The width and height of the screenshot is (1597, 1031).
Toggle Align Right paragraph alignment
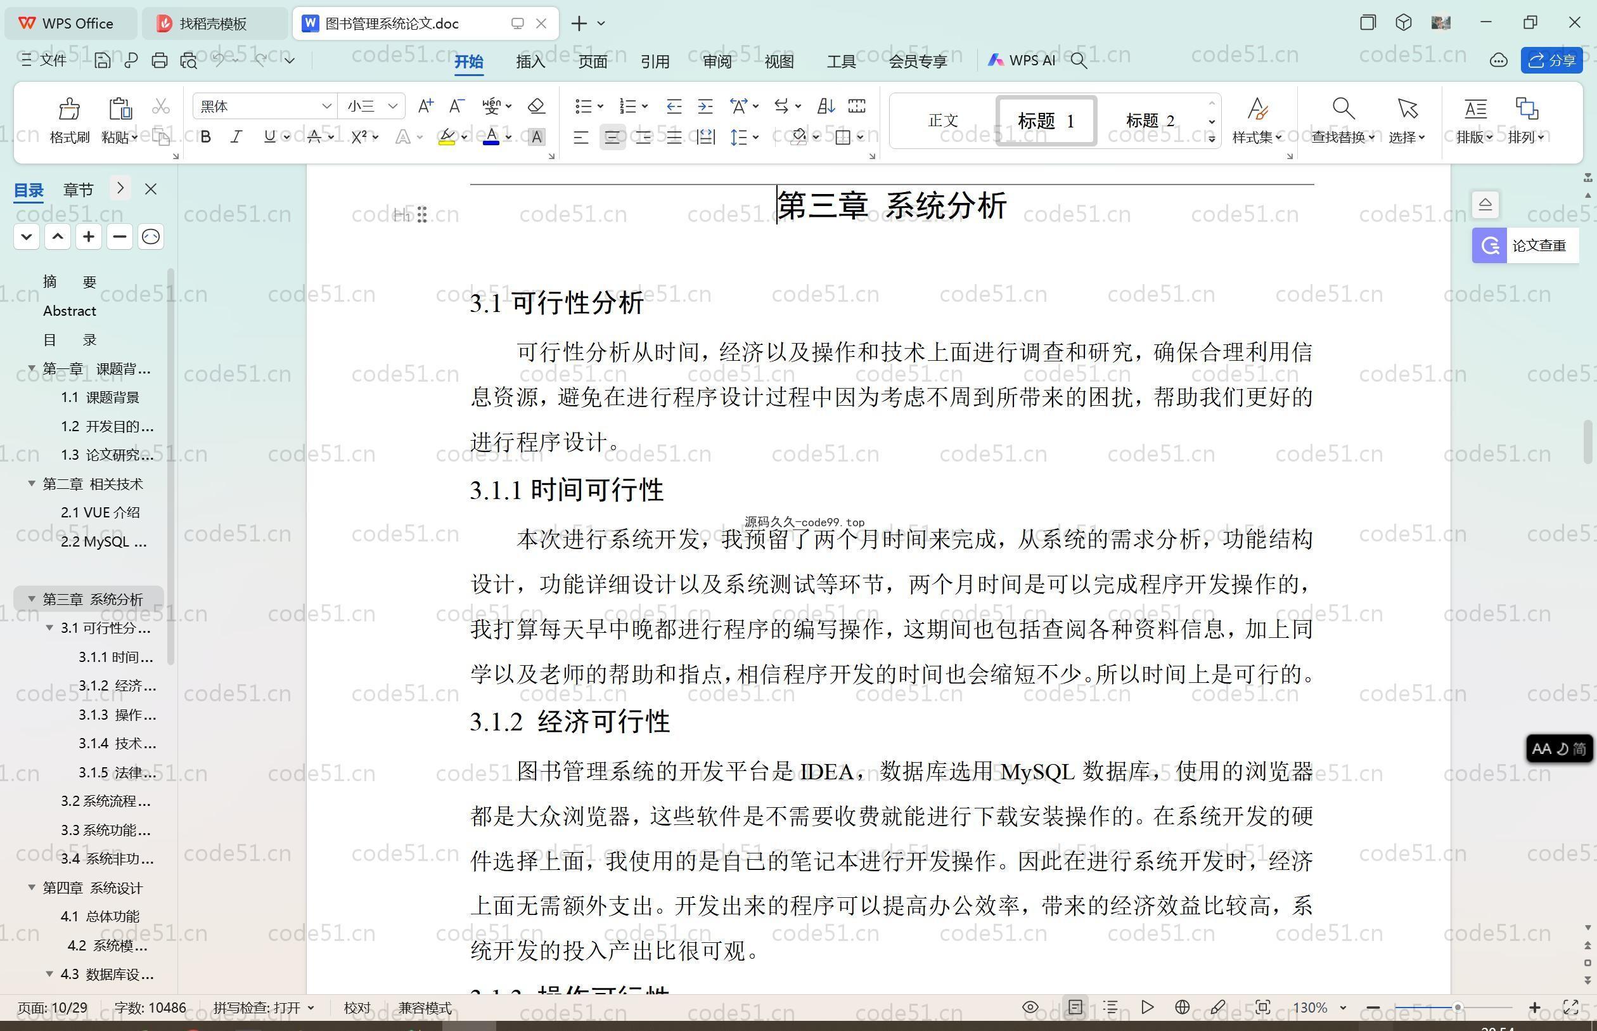tap(643, 138)
